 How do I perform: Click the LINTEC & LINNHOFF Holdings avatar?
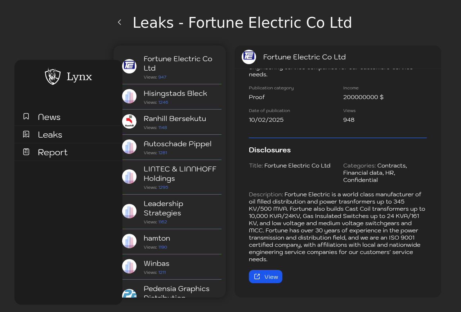tap(129, 177)
